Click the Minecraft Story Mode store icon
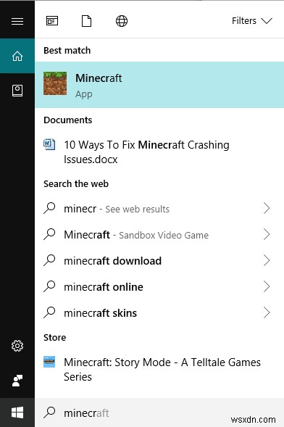 coord(49,362)
